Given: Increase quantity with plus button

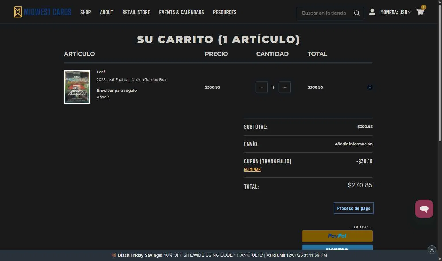Looking at the screenshot, I should click(285, 87).
